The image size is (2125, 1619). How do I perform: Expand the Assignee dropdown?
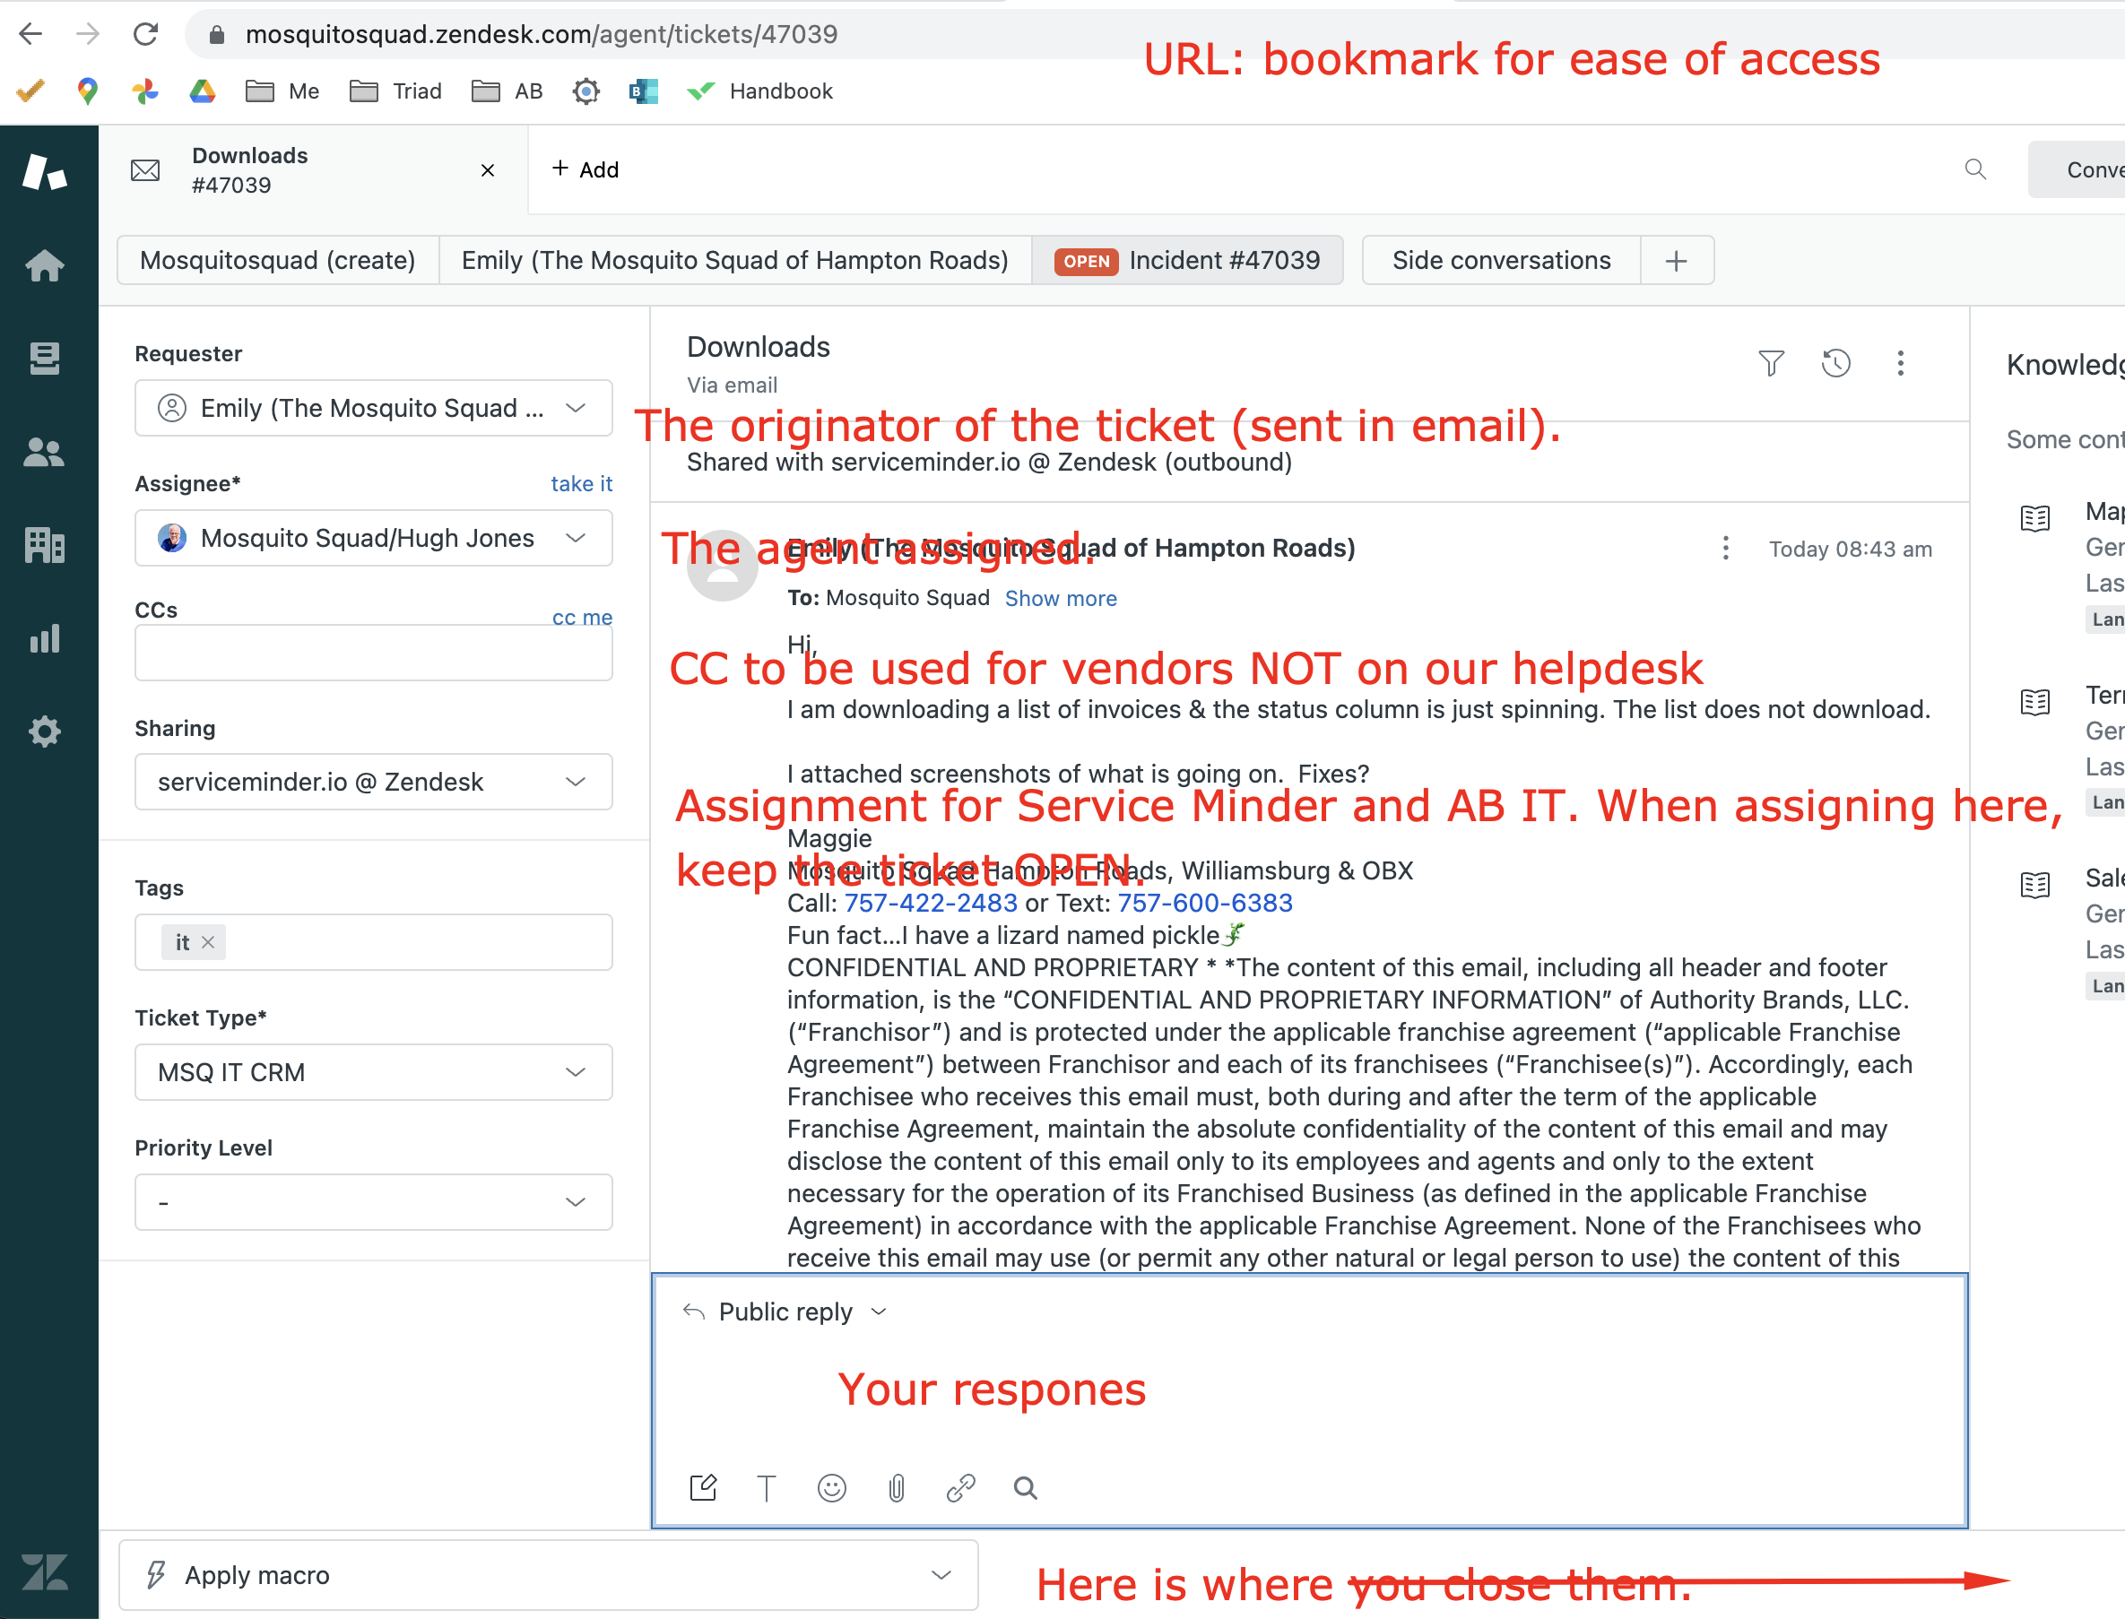coord(373,538)
